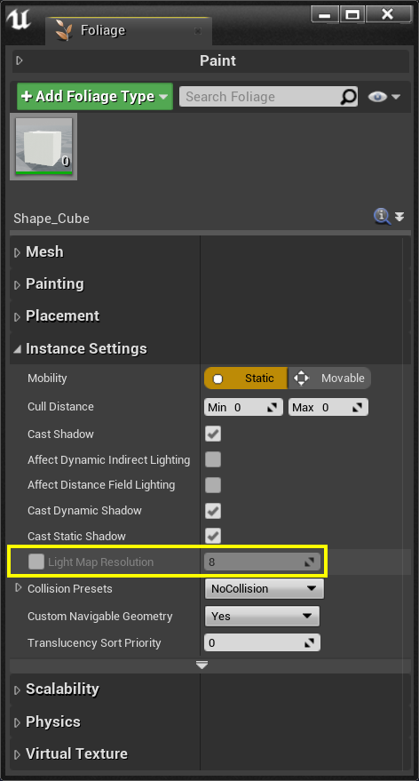This screenshot has height=781, width=419.
Task: Click the Unreal Engine logo icon
Action: 19,20
